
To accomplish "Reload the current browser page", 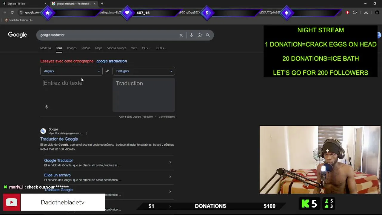I will click(x=12, y=13).
